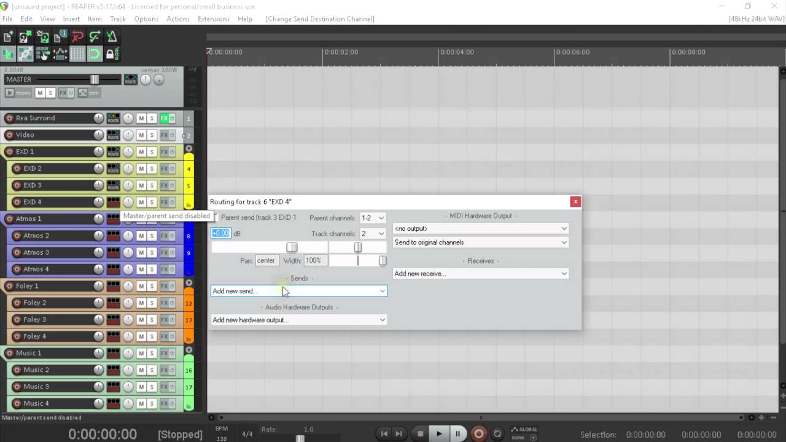
Task: Solo the EXD 3 track
Action: pos(152,185)
